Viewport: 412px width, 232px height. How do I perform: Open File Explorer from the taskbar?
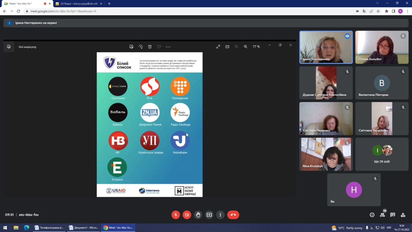click(16, 228)
